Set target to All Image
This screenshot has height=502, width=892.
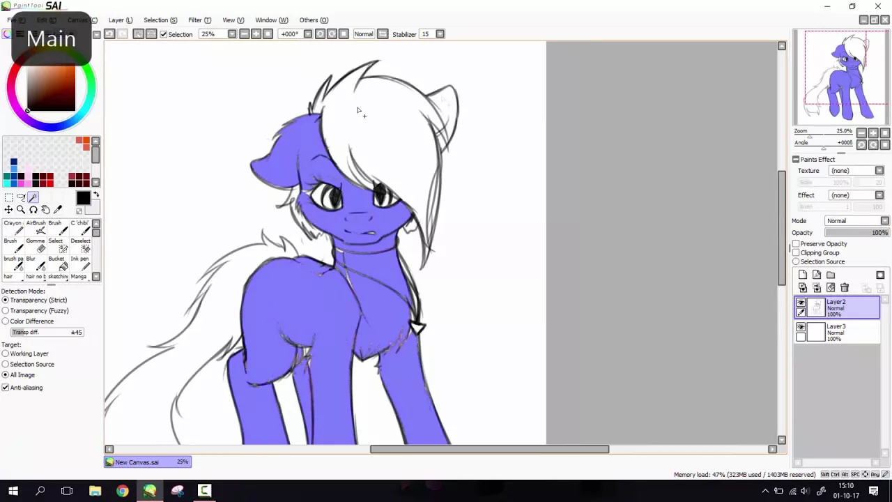pos(6,375)
